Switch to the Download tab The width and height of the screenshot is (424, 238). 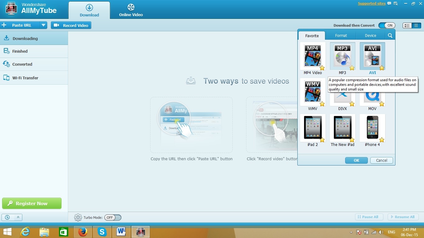89,10
